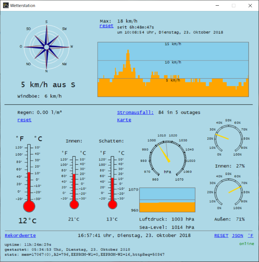Select the Schatten thermometer graphic
259x262 pixels.
click(x=112, y=183)
